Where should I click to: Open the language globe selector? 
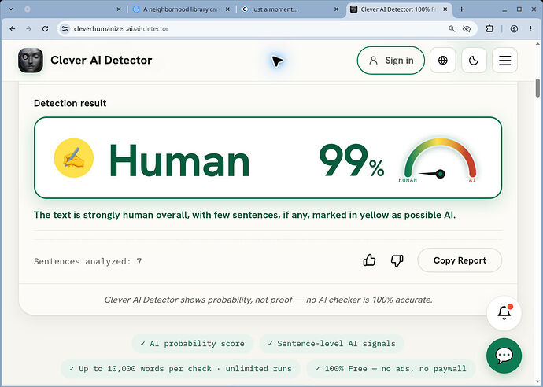442,61
